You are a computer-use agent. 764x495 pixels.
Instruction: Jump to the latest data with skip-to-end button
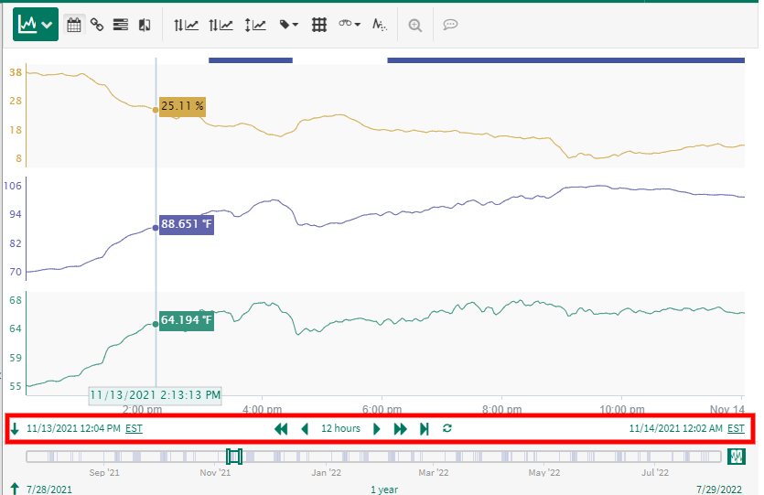(x=425, y=428)
